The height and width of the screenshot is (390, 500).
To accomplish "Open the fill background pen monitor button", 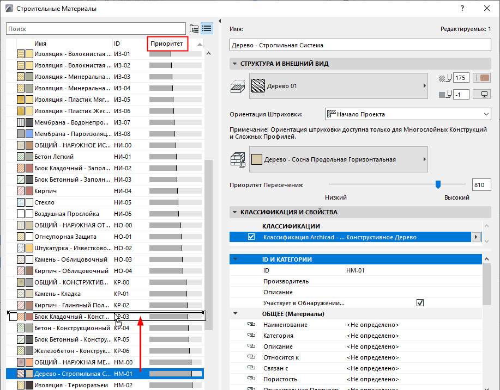I will pyautogui.click(x=481, y=95).
